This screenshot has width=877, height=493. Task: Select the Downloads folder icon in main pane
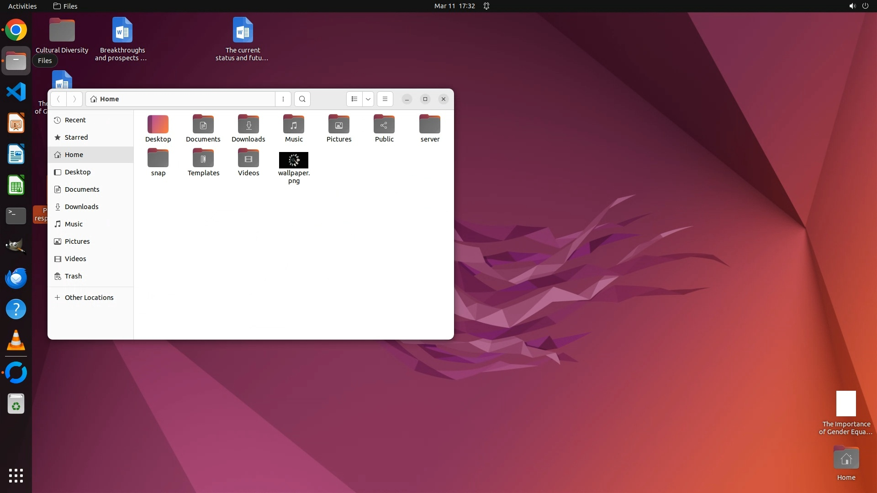pyautogui.click(x=248, y=125)
